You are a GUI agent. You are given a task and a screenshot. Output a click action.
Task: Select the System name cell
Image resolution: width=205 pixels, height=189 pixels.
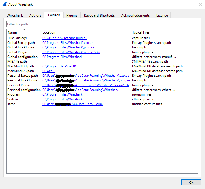tap(13, 99)
